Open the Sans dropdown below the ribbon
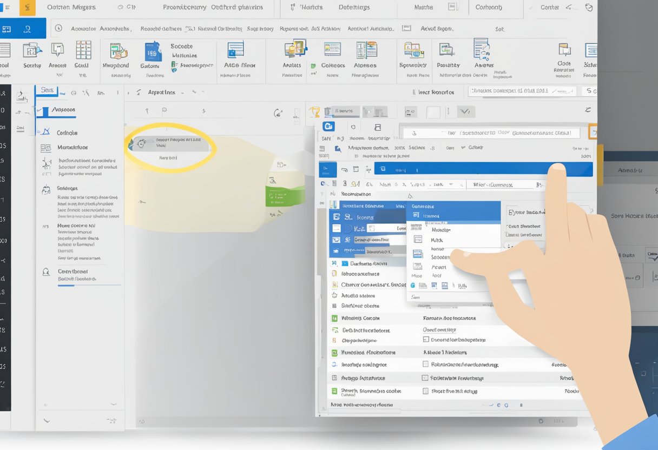 pyautogui.click(x=53, y=91)
